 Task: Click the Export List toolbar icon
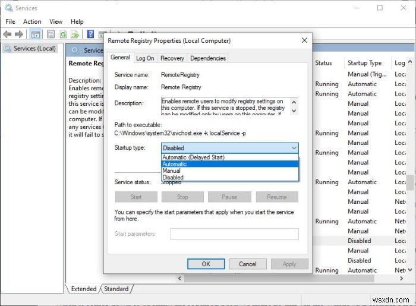tap(75, 34)
